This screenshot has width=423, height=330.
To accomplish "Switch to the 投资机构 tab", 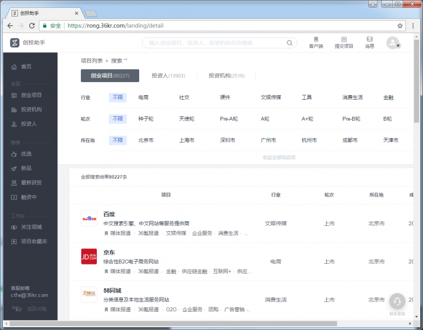I will click(x=226, y=76).
